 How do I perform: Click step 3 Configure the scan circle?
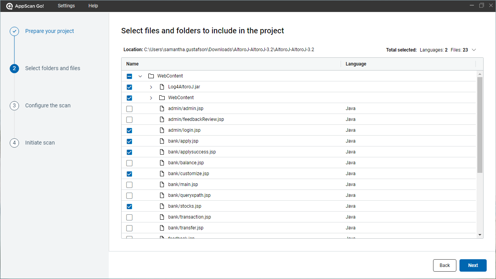pyautogui.click(x=14, y=106)
